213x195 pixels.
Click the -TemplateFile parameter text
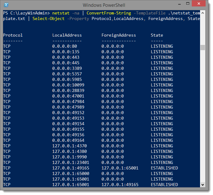149,13
